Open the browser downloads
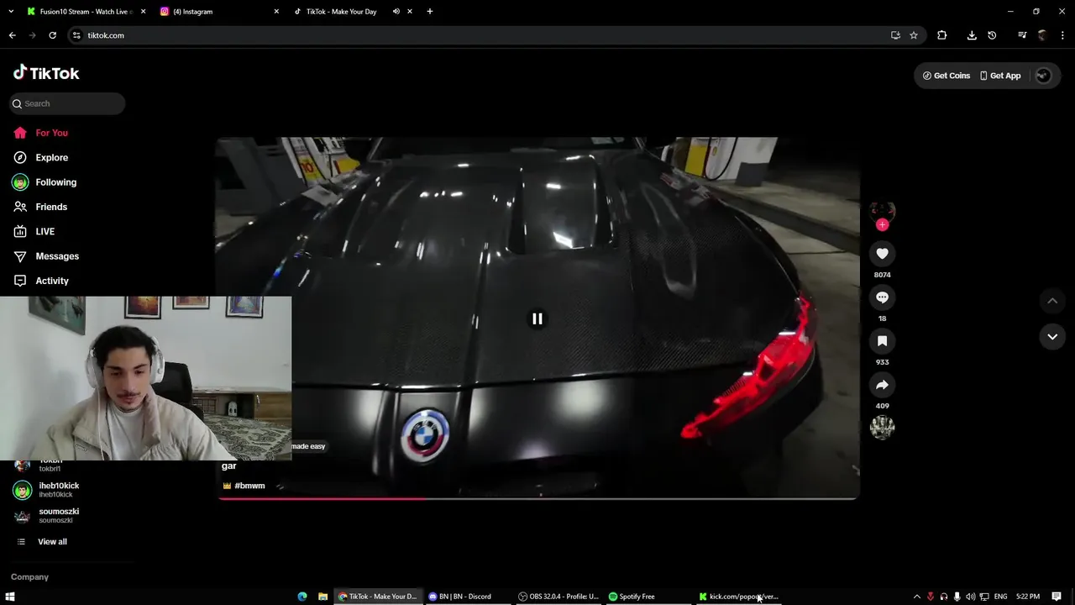The height and width of the screenshot is (605, 1075). tap(972, 35)
